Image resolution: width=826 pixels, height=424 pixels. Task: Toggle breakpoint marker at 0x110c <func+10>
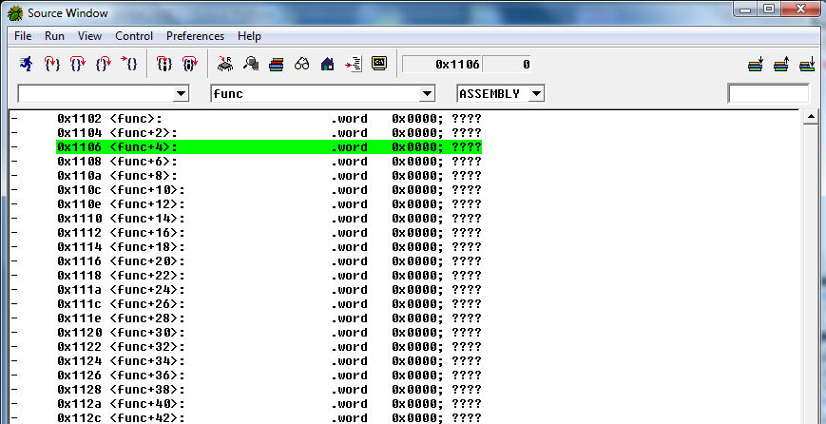tap(13, 189)
